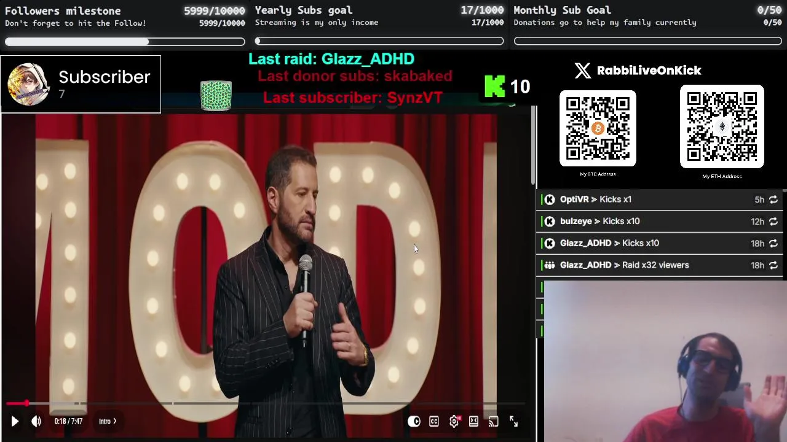Image resolution: width=787 pixels, height=442 pixels.
Task: Click the webcam feed of streamer
Action: [x=665, y=362]
